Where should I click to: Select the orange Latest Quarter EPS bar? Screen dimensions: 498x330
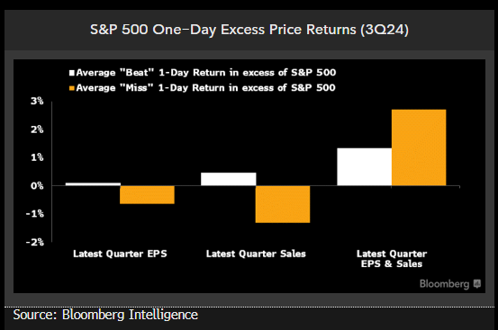tap(147, 194)
